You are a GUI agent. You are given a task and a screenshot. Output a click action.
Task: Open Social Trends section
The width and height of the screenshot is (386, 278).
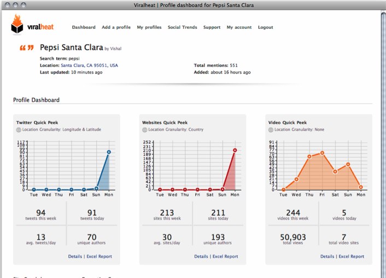tap(183, 27)
